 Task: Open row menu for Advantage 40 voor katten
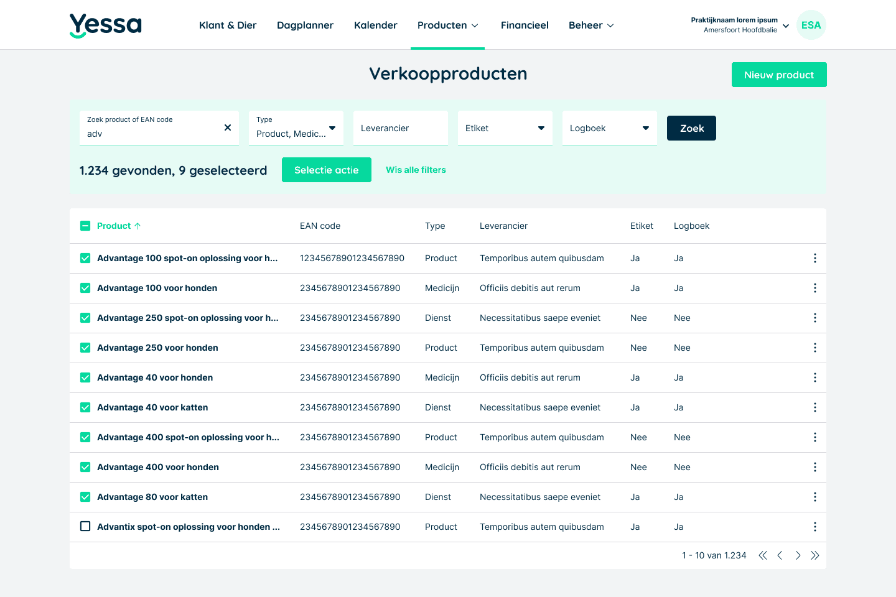pos(814,407)
